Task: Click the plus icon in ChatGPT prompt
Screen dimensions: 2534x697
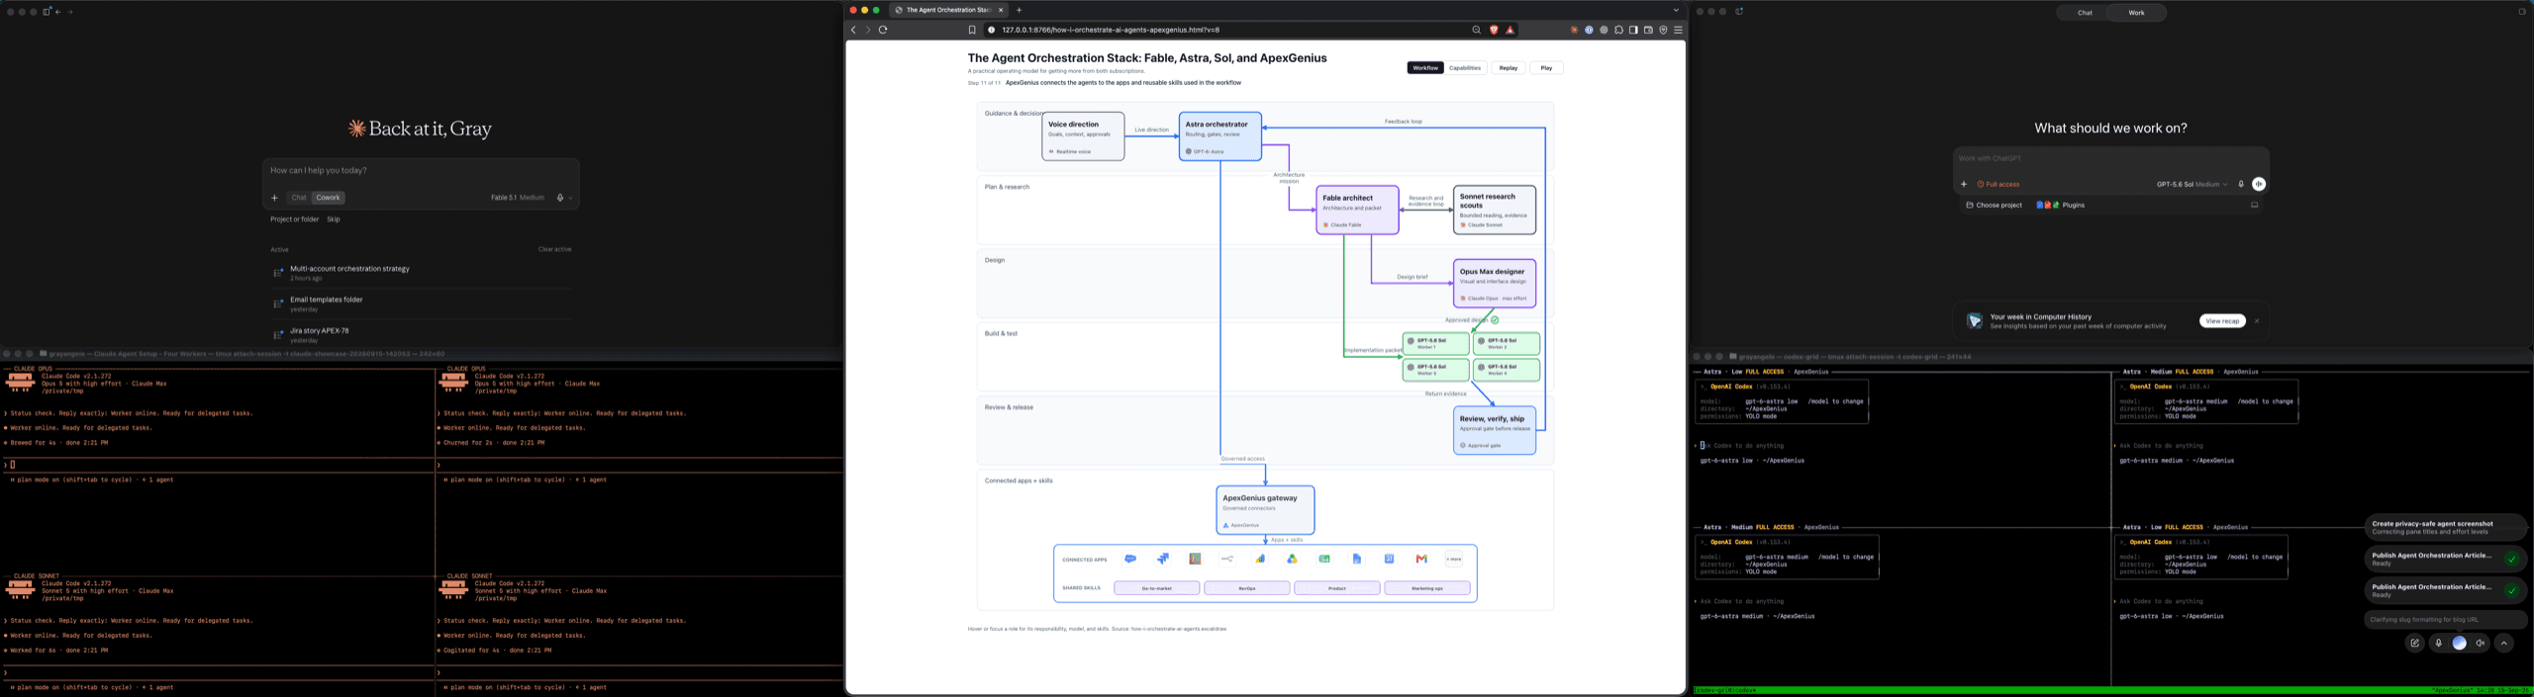Action: [1964, 184]
